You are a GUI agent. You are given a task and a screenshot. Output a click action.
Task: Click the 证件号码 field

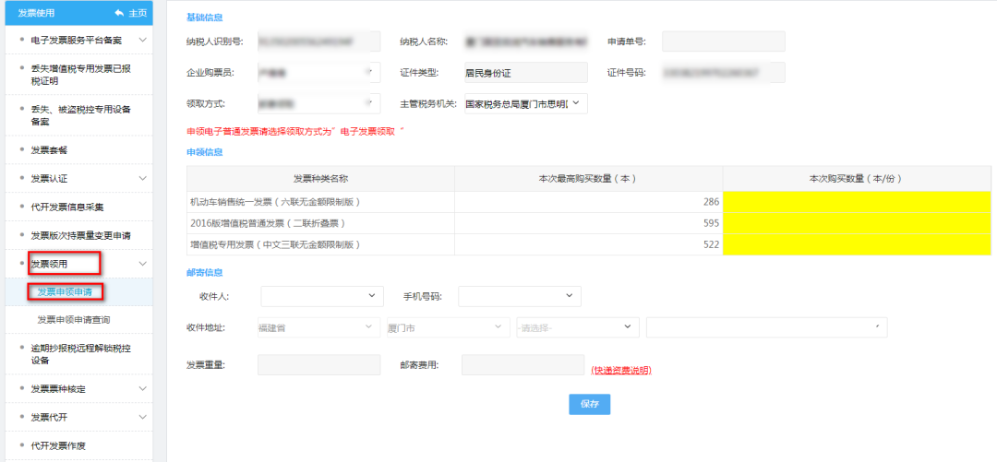click(724, 73)
